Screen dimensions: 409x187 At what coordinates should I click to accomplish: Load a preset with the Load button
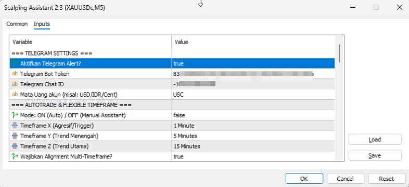click(x=375, y=140)
